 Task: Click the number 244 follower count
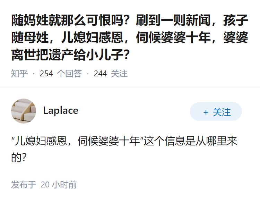click(100, 74)
